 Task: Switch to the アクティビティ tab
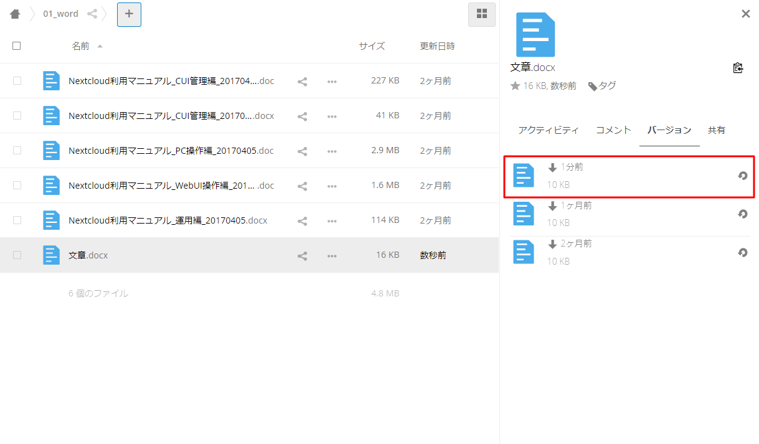(x=549, y=130)
